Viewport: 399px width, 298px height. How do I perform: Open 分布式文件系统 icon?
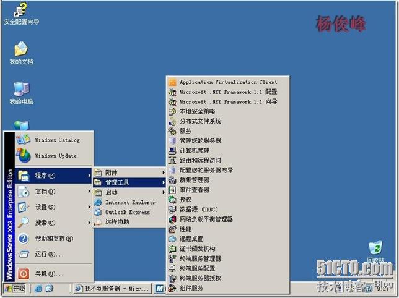tap(172, 121)
